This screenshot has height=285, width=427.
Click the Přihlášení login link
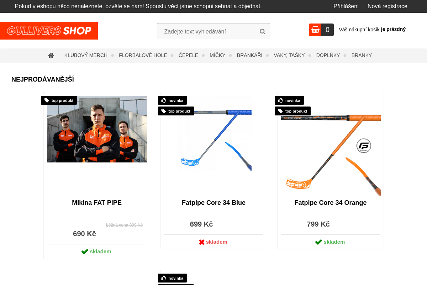346,6
